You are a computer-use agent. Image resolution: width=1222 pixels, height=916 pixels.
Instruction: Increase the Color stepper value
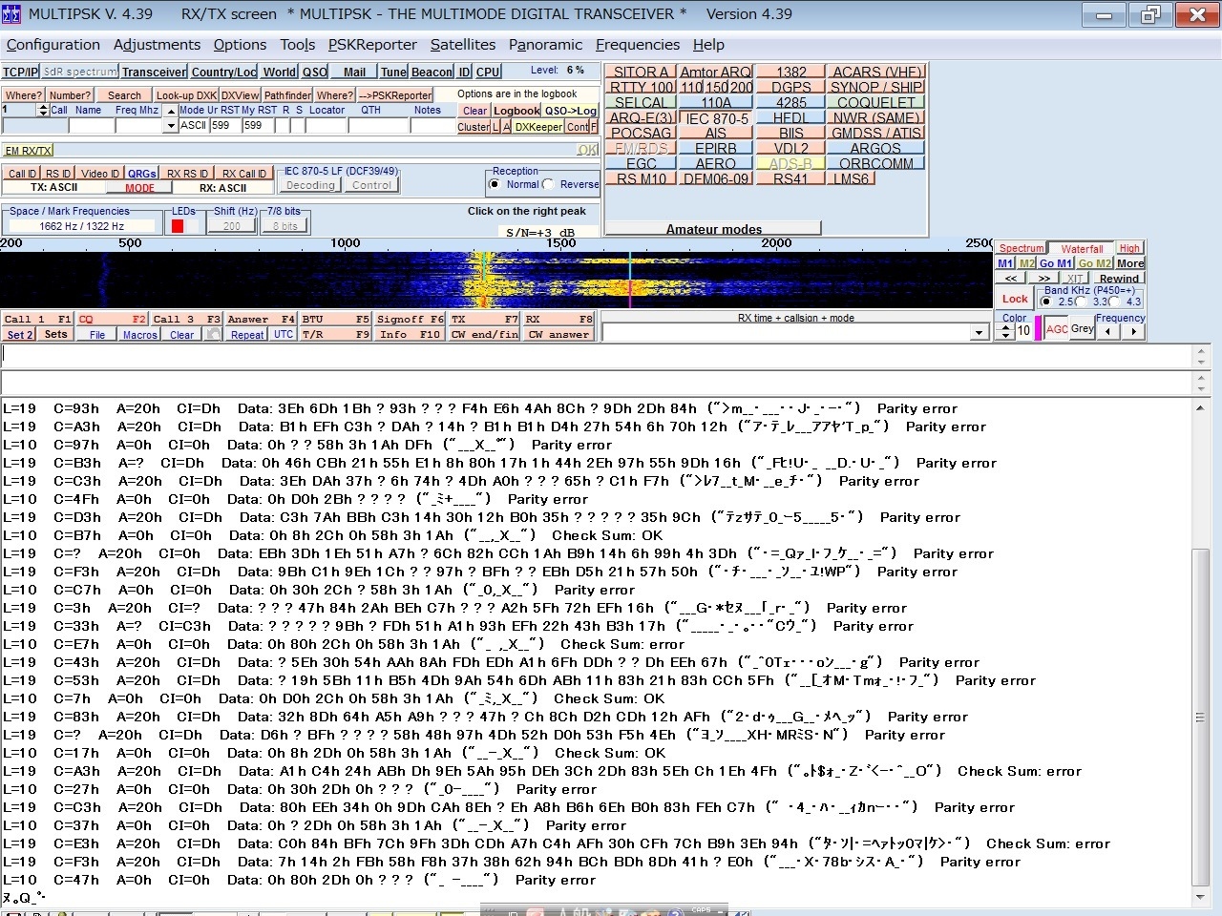[1005, 326]
